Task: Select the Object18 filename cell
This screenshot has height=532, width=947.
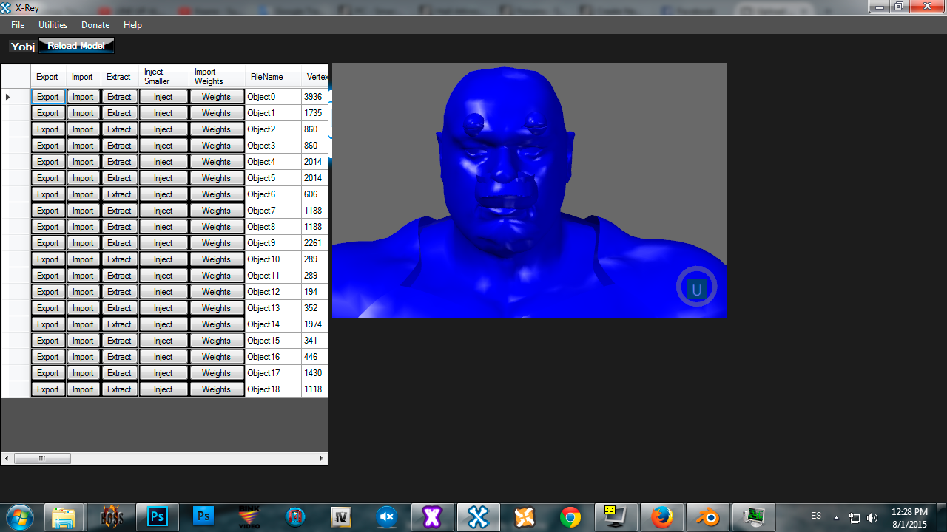Action: point(273,389)
